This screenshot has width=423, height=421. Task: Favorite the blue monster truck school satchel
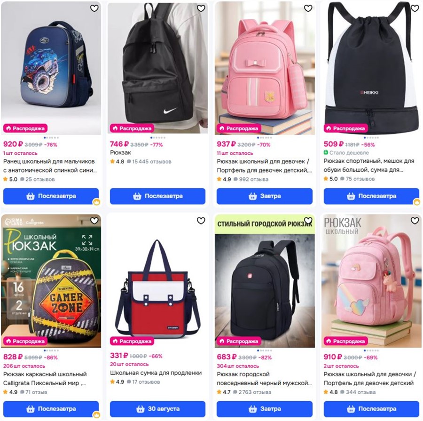click(x=94, y=8)
